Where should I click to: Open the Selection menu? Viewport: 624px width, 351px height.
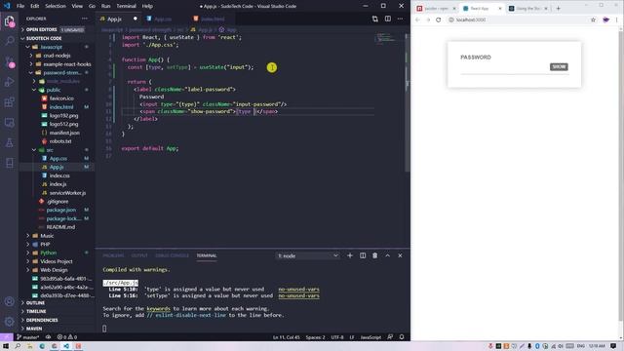(x=56, y=6)
